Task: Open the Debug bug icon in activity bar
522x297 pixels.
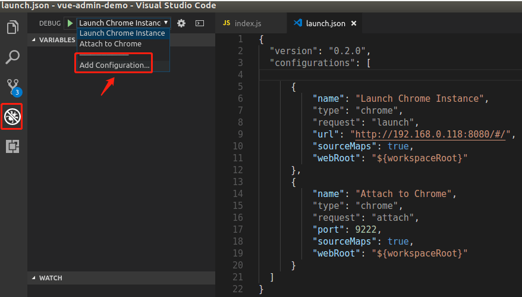Action: pos(12,117)
